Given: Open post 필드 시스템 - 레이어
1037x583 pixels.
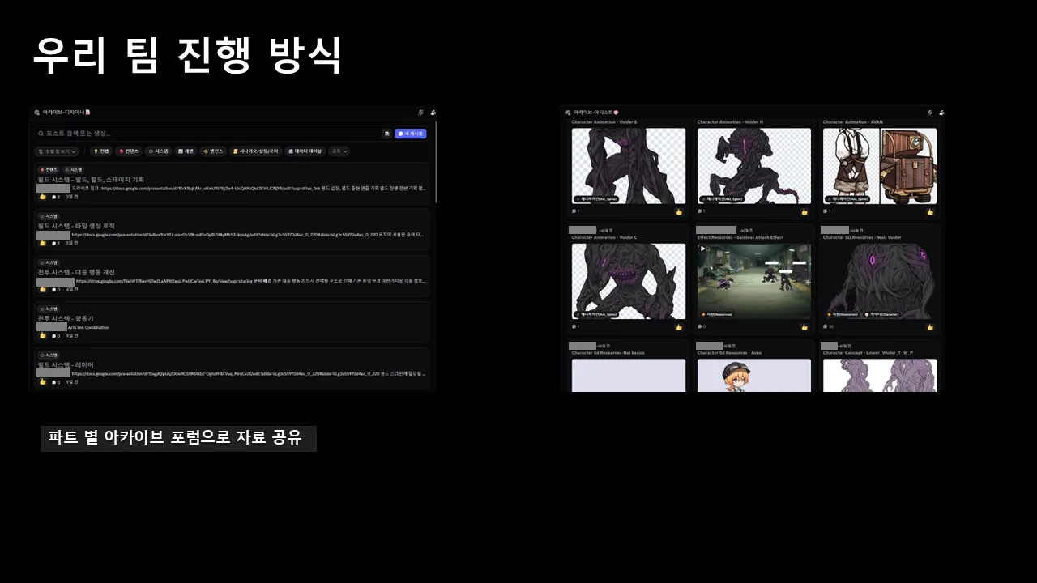Looking at the screenshot, I should 232,368.
